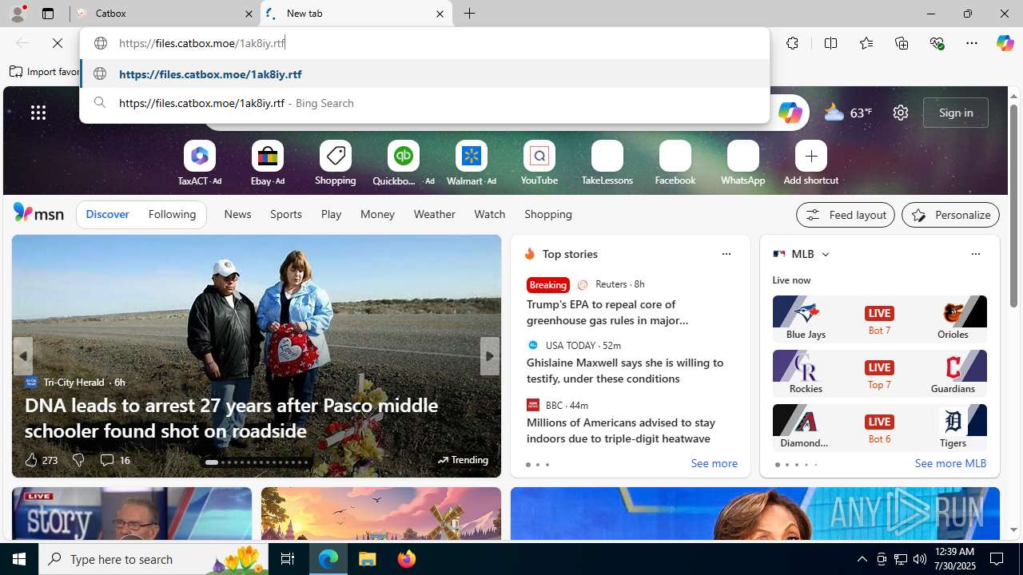Open Shopping shortcut tile

[x=336, y=164]
